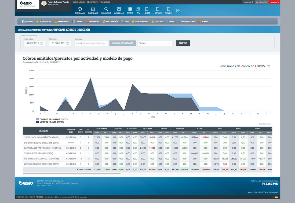
Task: Open the Contabilidad menu
Action: [x=140, y=22]
